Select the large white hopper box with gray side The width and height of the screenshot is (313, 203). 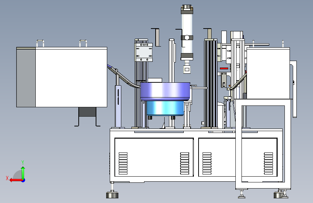pyautogui.click(x=62, y=77)
